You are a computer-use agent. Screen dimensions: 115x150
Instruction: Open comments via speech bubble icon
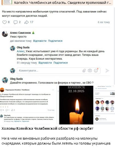[x=15, y=22]
